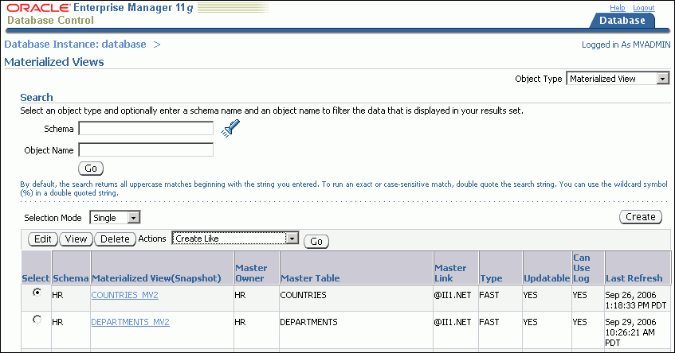Click the View button
This screenshot has height=353, width=675.
[x=77, y=239]
